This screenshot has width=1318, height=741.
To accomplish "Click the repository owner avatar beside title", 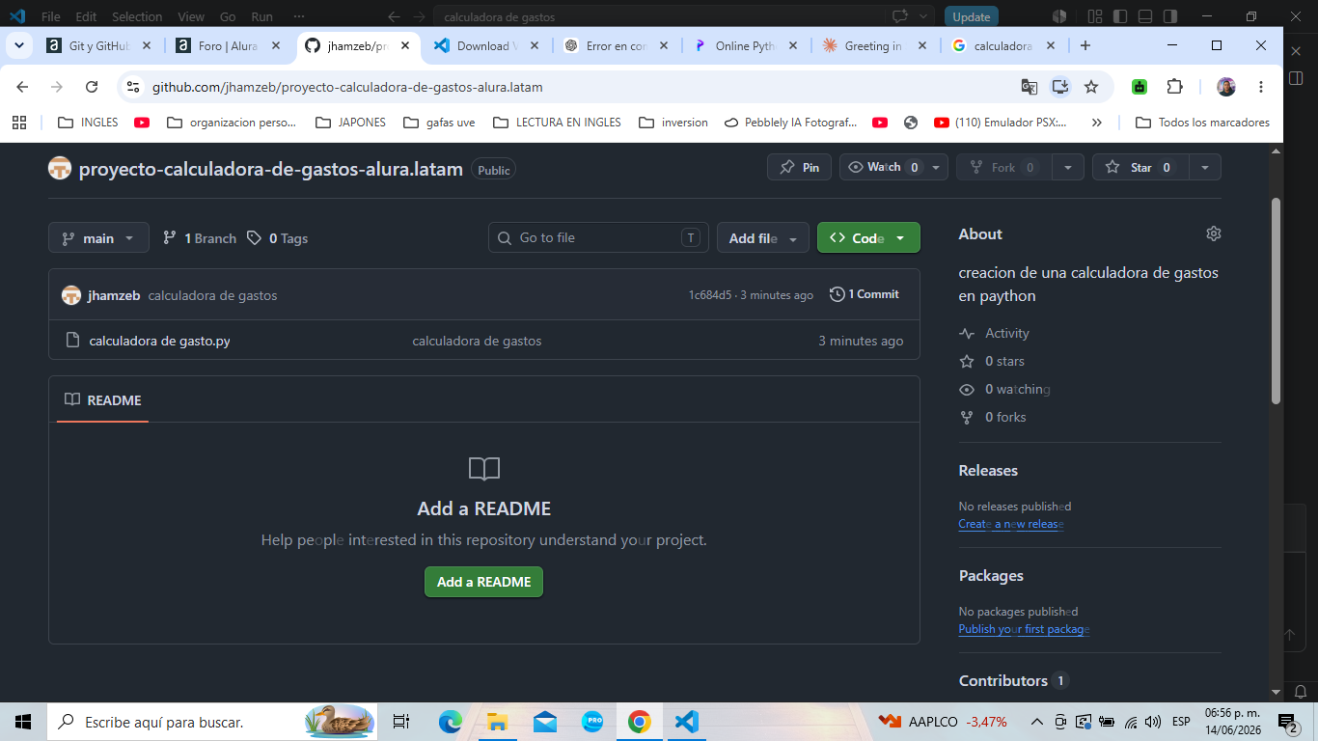I will 60,169.
